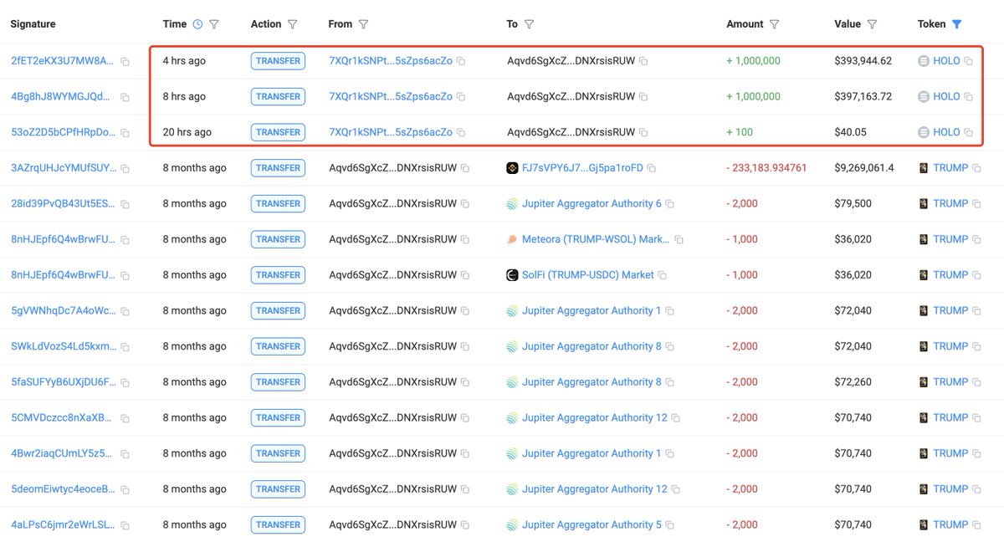Click the TRUMP token icon in $79,500 row
The image size is (1004, 542).
point(924,203)
